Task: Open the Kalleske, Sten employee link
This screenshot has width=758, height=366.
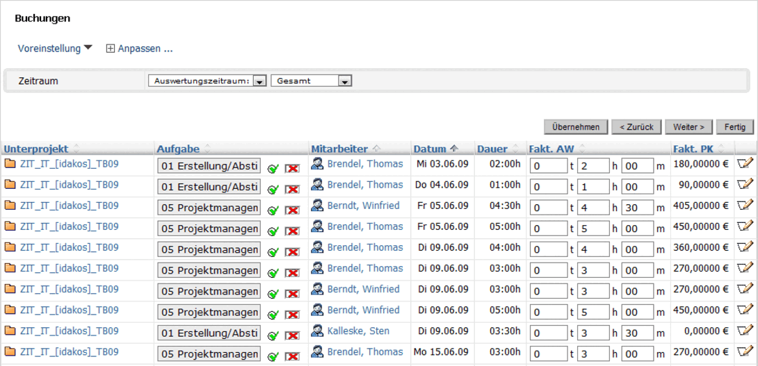Action: pos(358,331)
